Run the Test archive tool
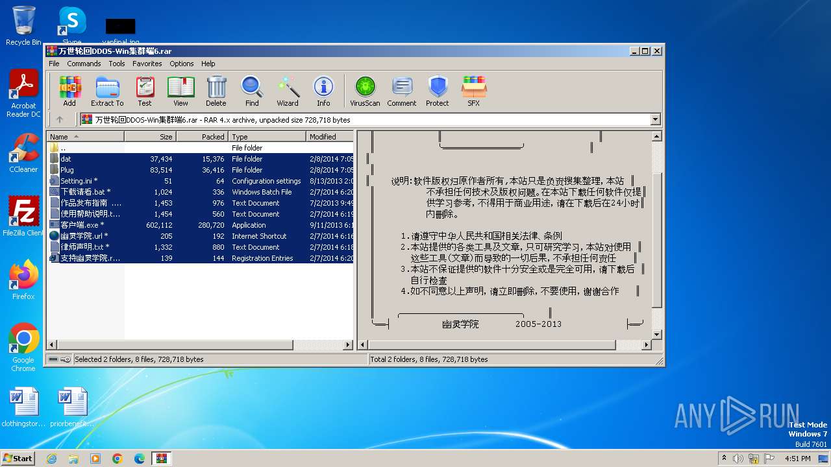 (x=145, y=91)
